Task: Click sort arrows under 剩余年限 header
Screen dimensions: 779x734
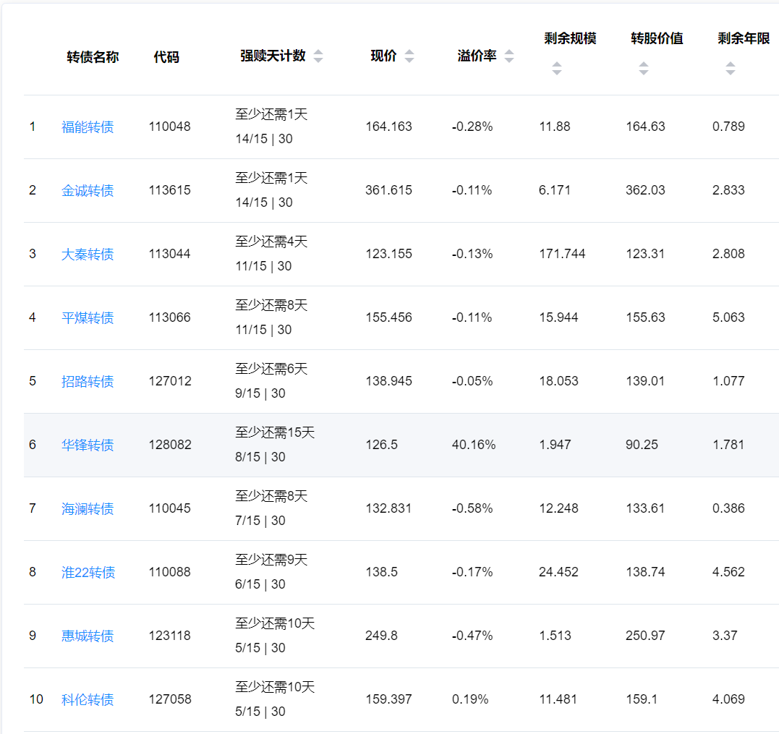Action: click(730, 69)
